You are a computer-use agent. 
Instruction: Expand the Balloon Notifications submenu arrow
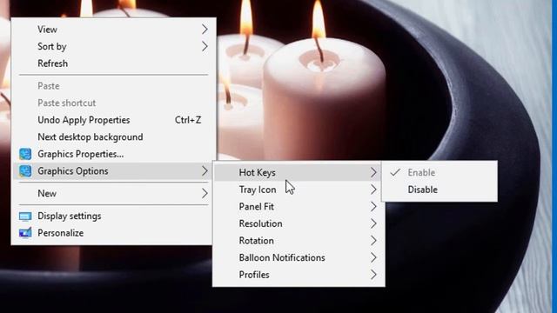pos(373,257)
